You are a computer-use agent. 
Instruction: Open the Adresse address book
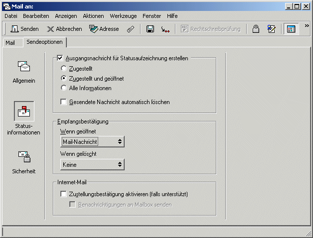click(x=104, y=29)
